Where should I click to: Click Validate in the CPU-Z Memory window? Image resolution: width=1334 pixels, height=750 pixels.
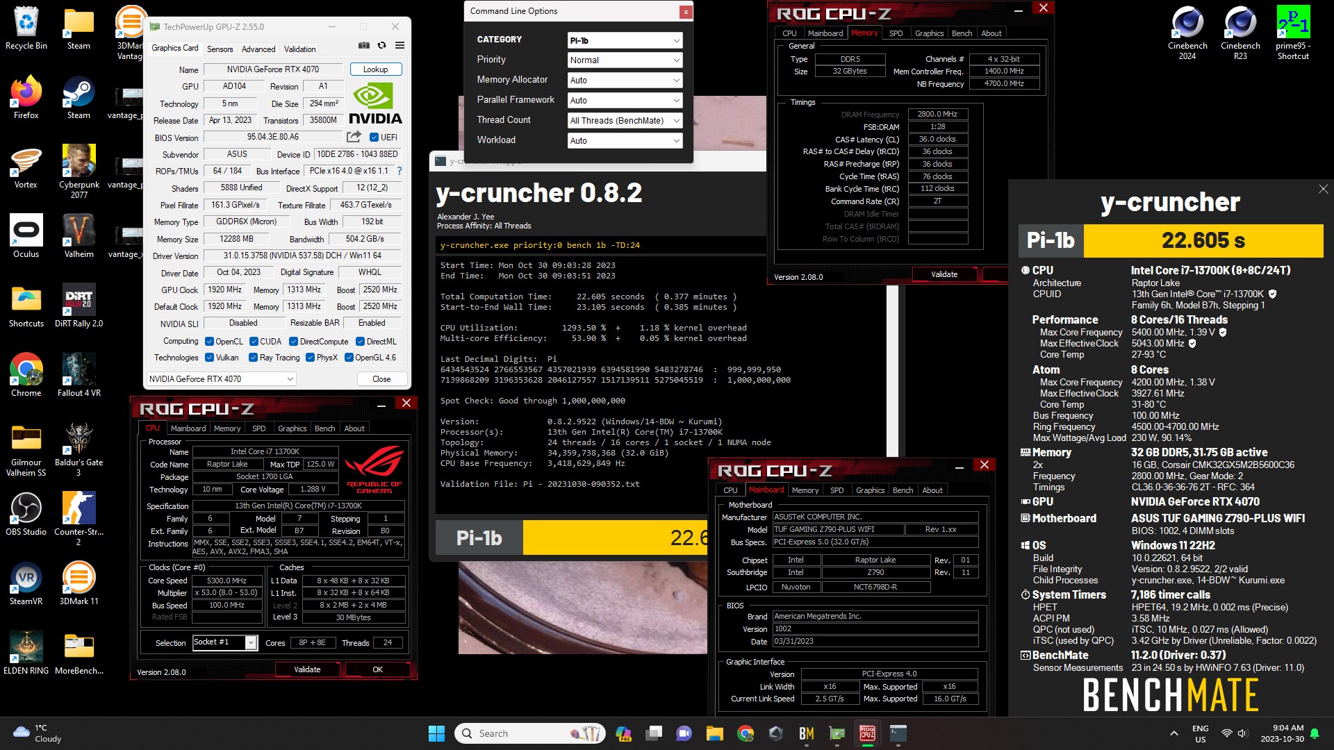coord(944,274)
